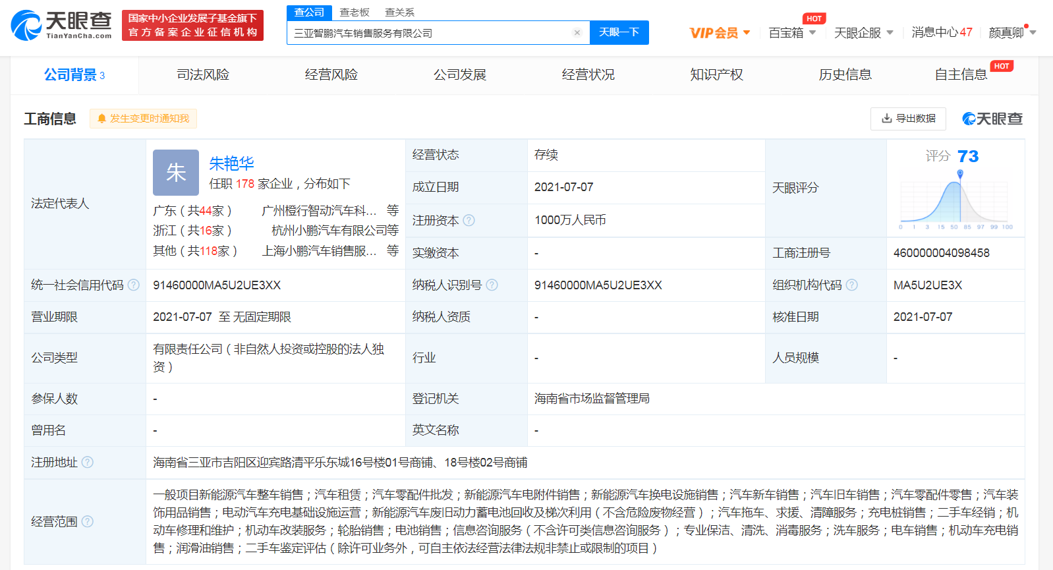
Task: Open the 颜真卿 user account dropdown
Action: 1012,32
